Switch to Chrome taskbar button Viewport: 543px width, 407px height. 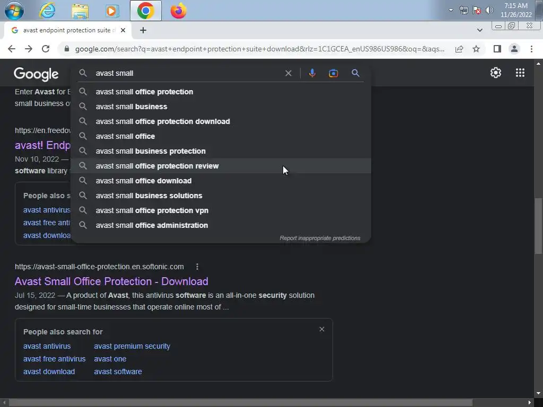pos(145,11)
